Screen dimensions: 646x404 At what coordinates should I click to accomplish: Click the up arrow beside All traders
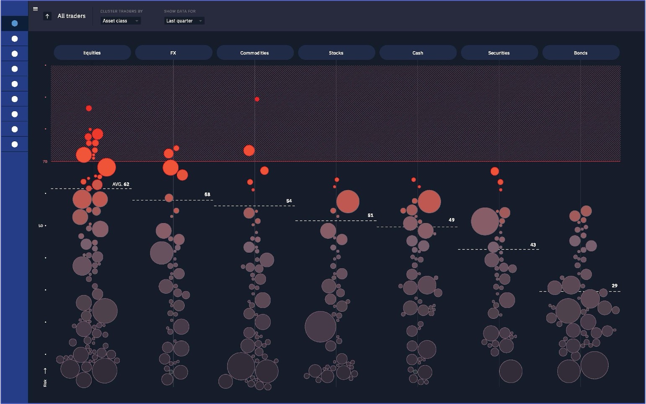47,16
